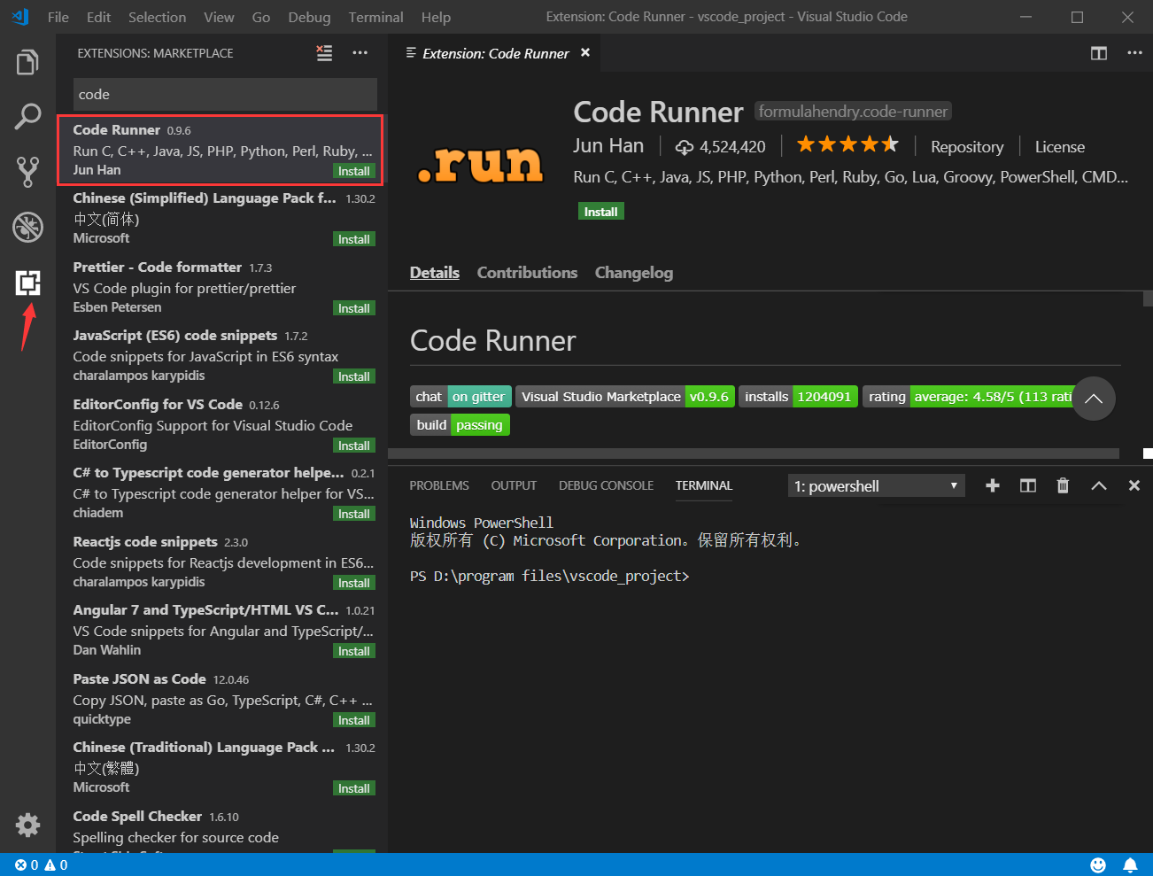Close the Extension: Code Runner tab
This screenshot has width=1153, height=876.
(x=584, y=53)
